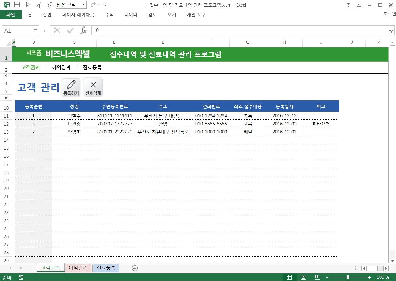Viewport: 396px width, 281px height.
Task: Toggle Page Break Preview view
Action: pos(317,277)
